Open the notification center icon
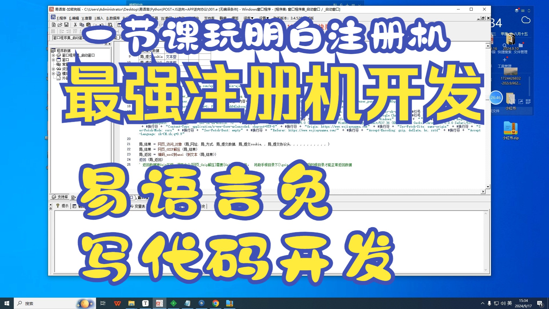549x309 pixels. 540,304
